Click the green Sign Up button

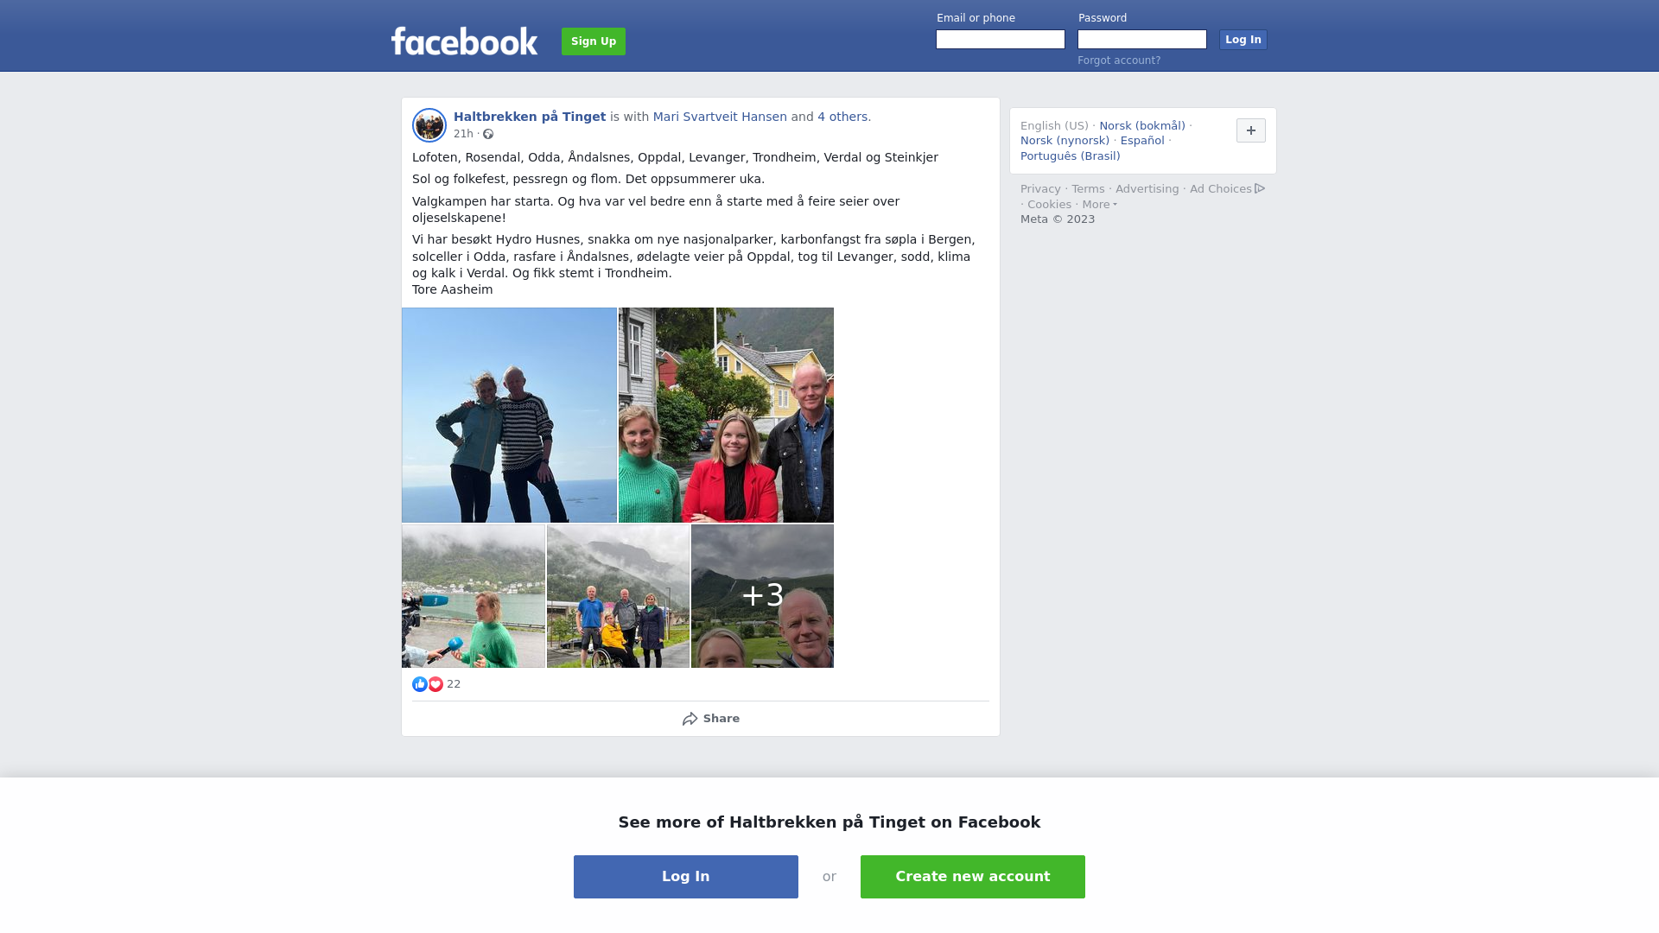(594, 41)
